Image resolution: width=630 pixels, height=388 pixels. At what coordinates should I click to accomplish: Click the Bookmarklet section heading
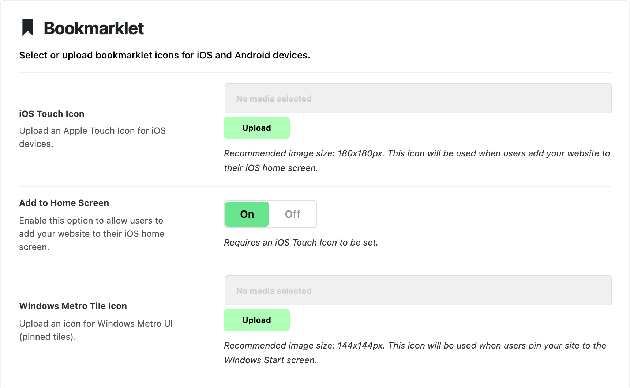click(94, 28)
